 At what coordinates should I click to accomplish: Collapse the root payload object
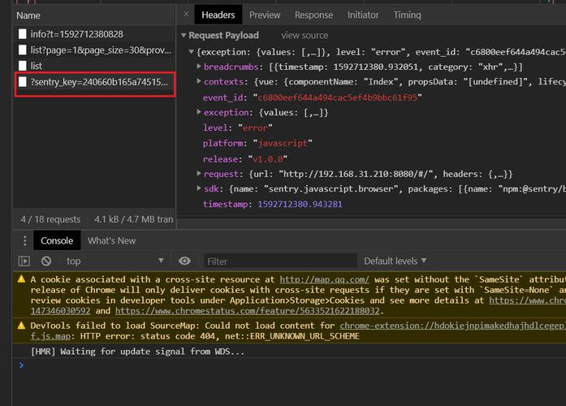192,52
